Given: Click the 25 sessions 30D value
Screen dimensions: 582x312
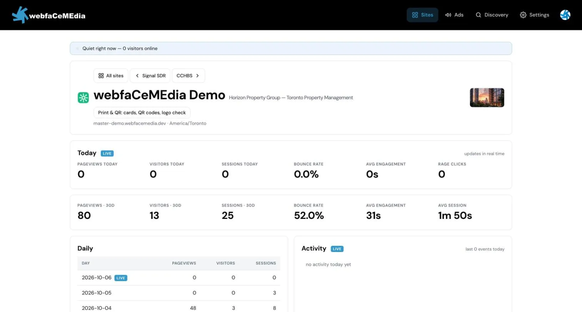Looking at the screenshot, I should 227,216.
